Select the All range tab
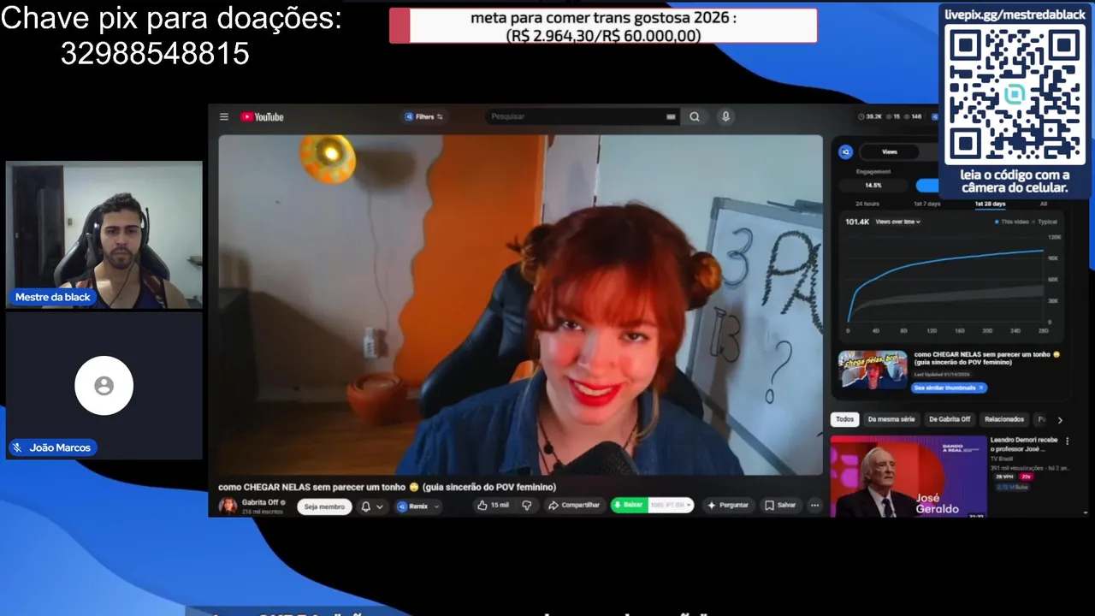Screen dimensions: 1095x616 (1044, 204)
